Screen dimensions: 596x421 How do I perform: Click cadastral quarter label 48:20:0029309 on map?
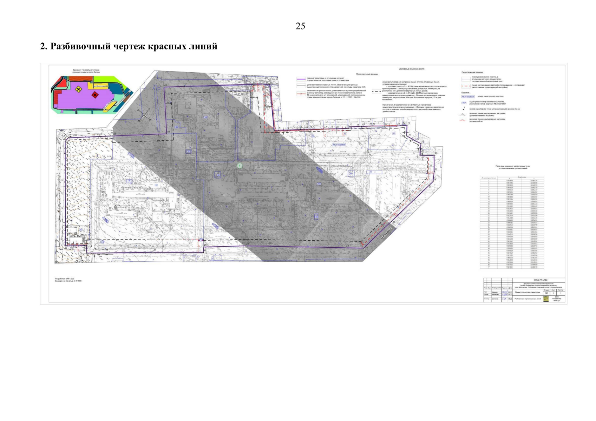click(x=339, y=144)
